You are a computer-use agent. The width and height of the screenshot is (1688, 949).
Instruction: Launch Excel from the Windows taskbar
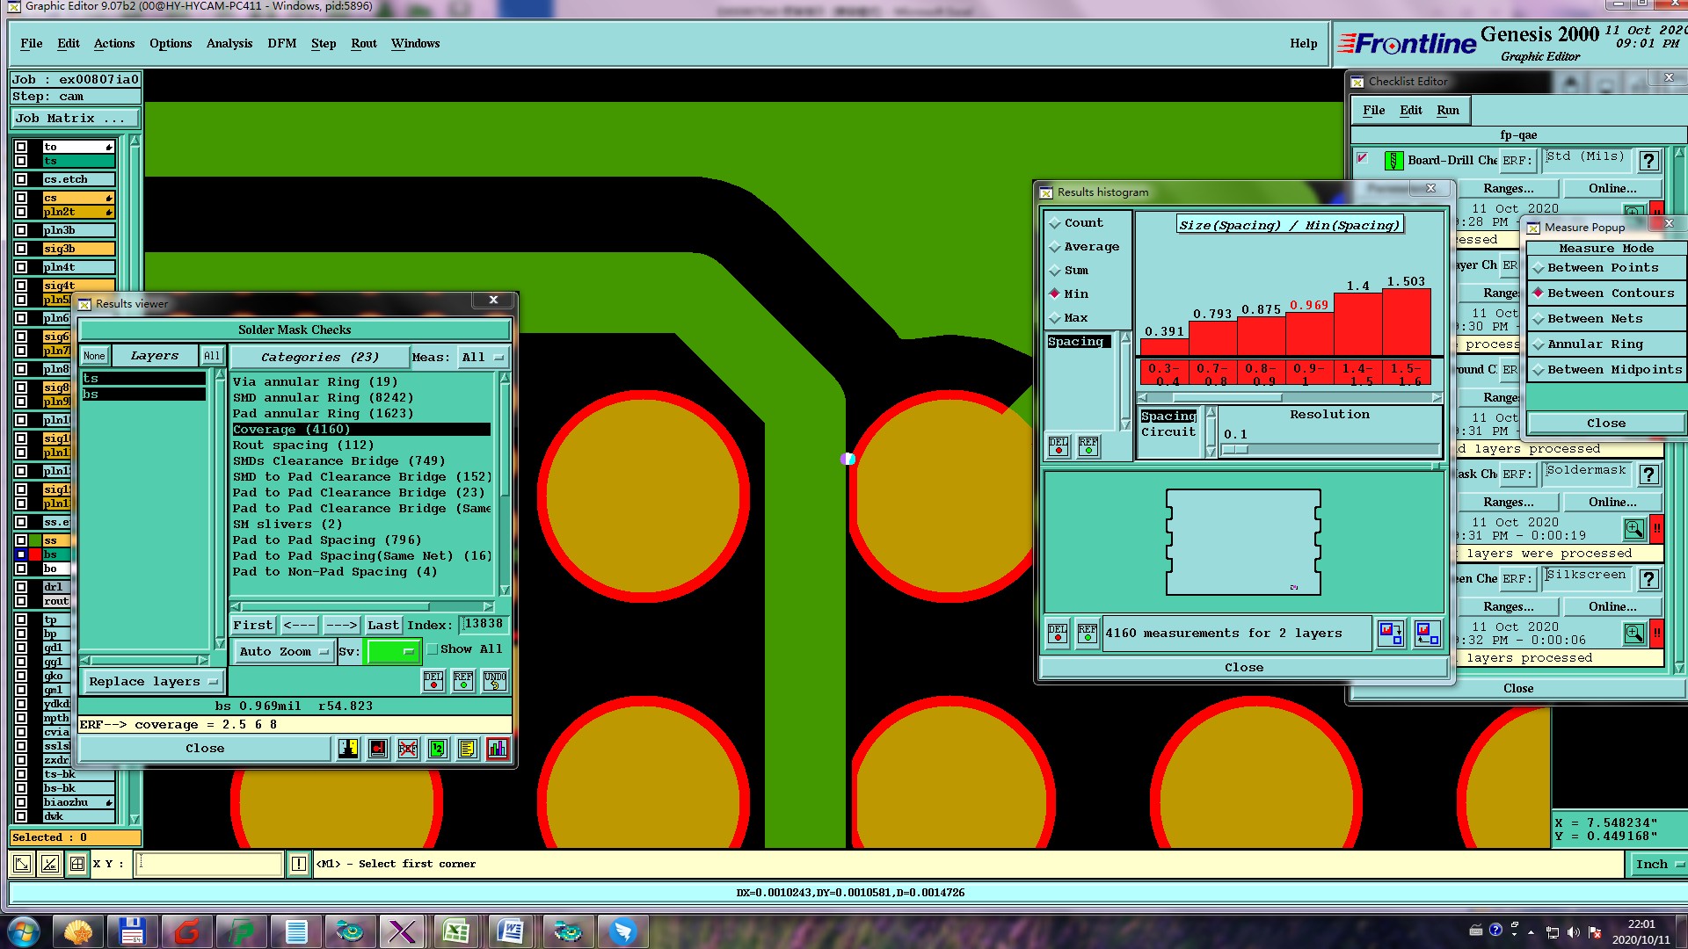click(455, 931)
